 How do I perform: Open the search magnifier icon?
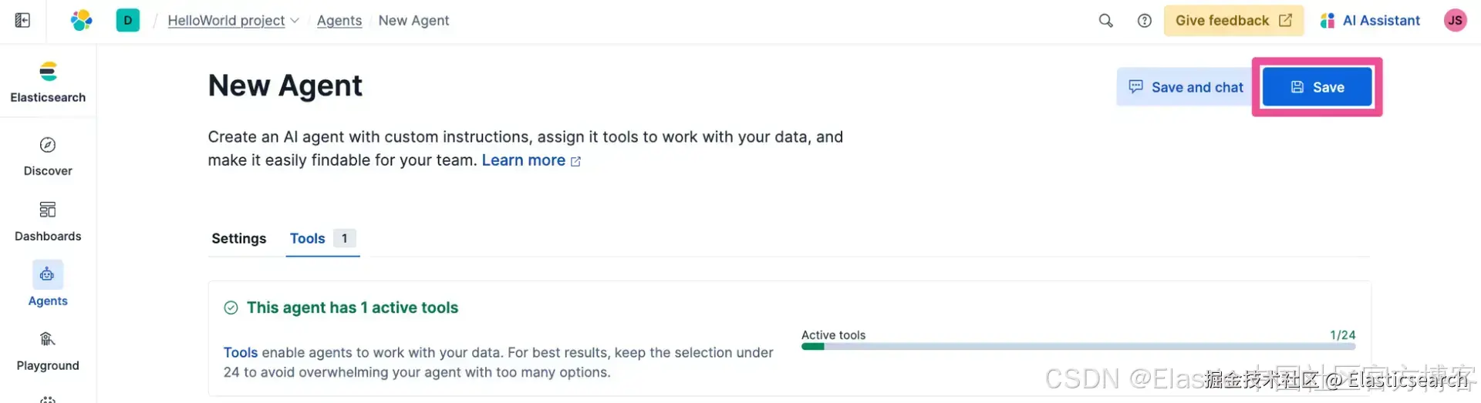click(1105, 21)
